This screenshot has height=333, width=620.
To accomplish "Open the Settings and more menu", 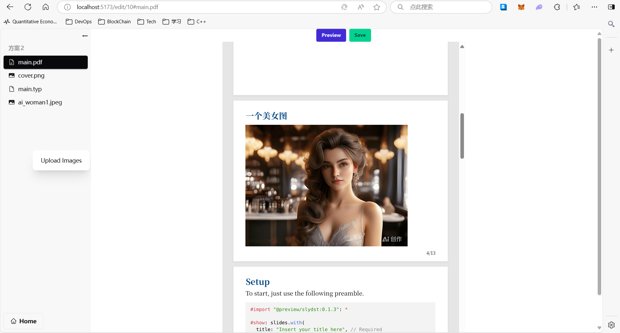I will [x=594, y=7].
